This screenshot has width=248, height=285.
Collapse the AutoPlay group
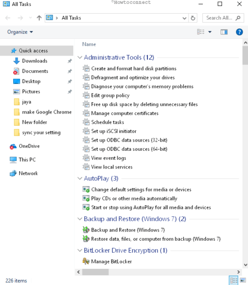click(80, 178)
